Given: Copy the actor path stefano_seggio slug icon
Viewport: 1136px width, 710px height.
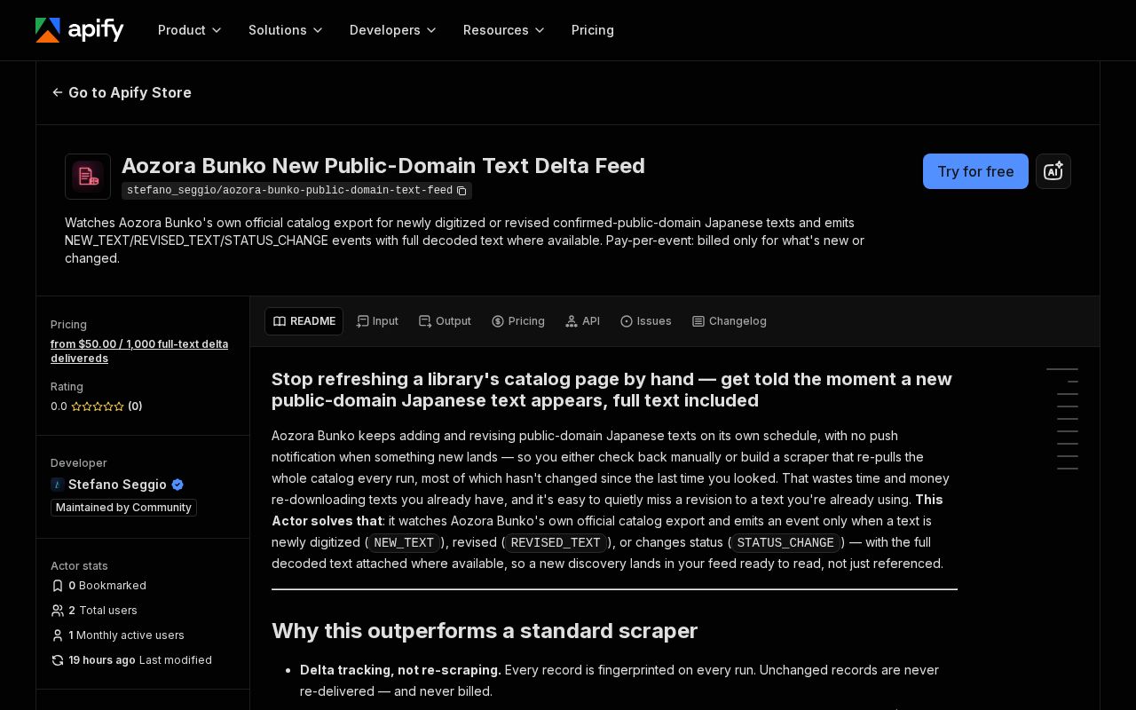Looking at the screenshot, I should click(461, 191).
